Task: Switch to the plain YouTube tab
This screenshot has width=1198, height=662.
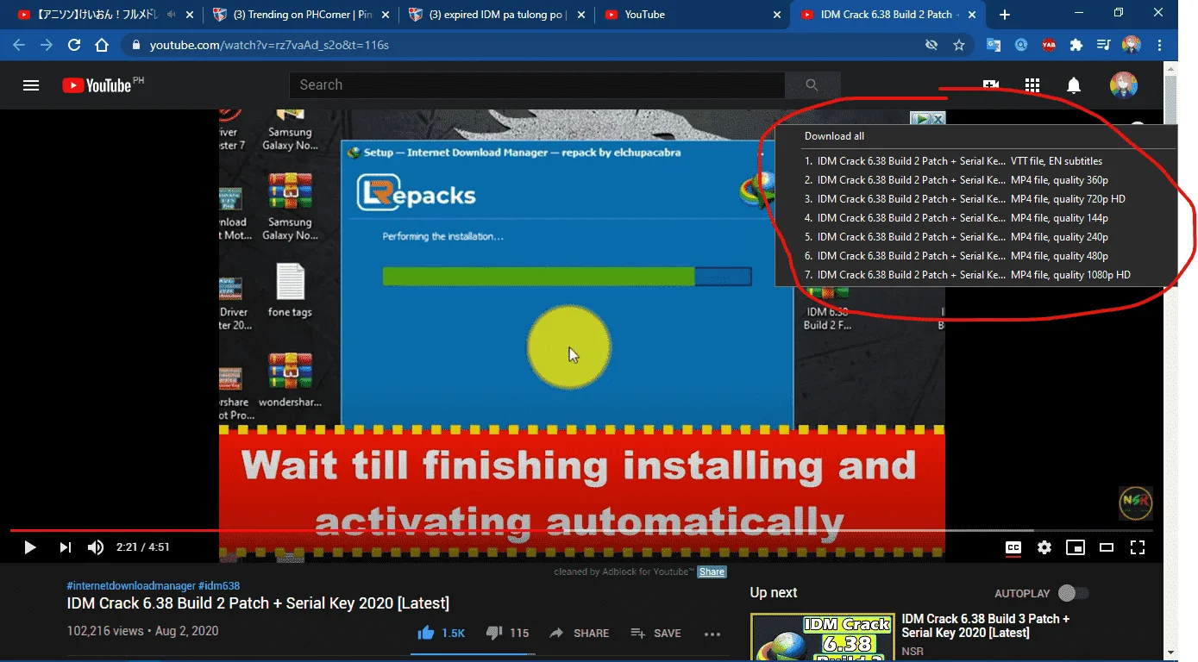Action: (692, 15)
